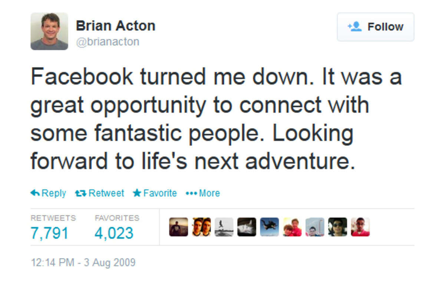Click the Favorite star icon
445x281 pixels.
(137, 193)
